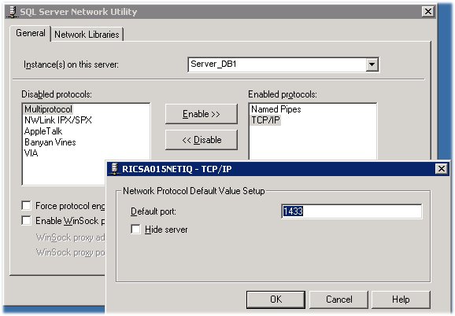Select Banyan Vines in disabled protocols

(x=50, y=142)
